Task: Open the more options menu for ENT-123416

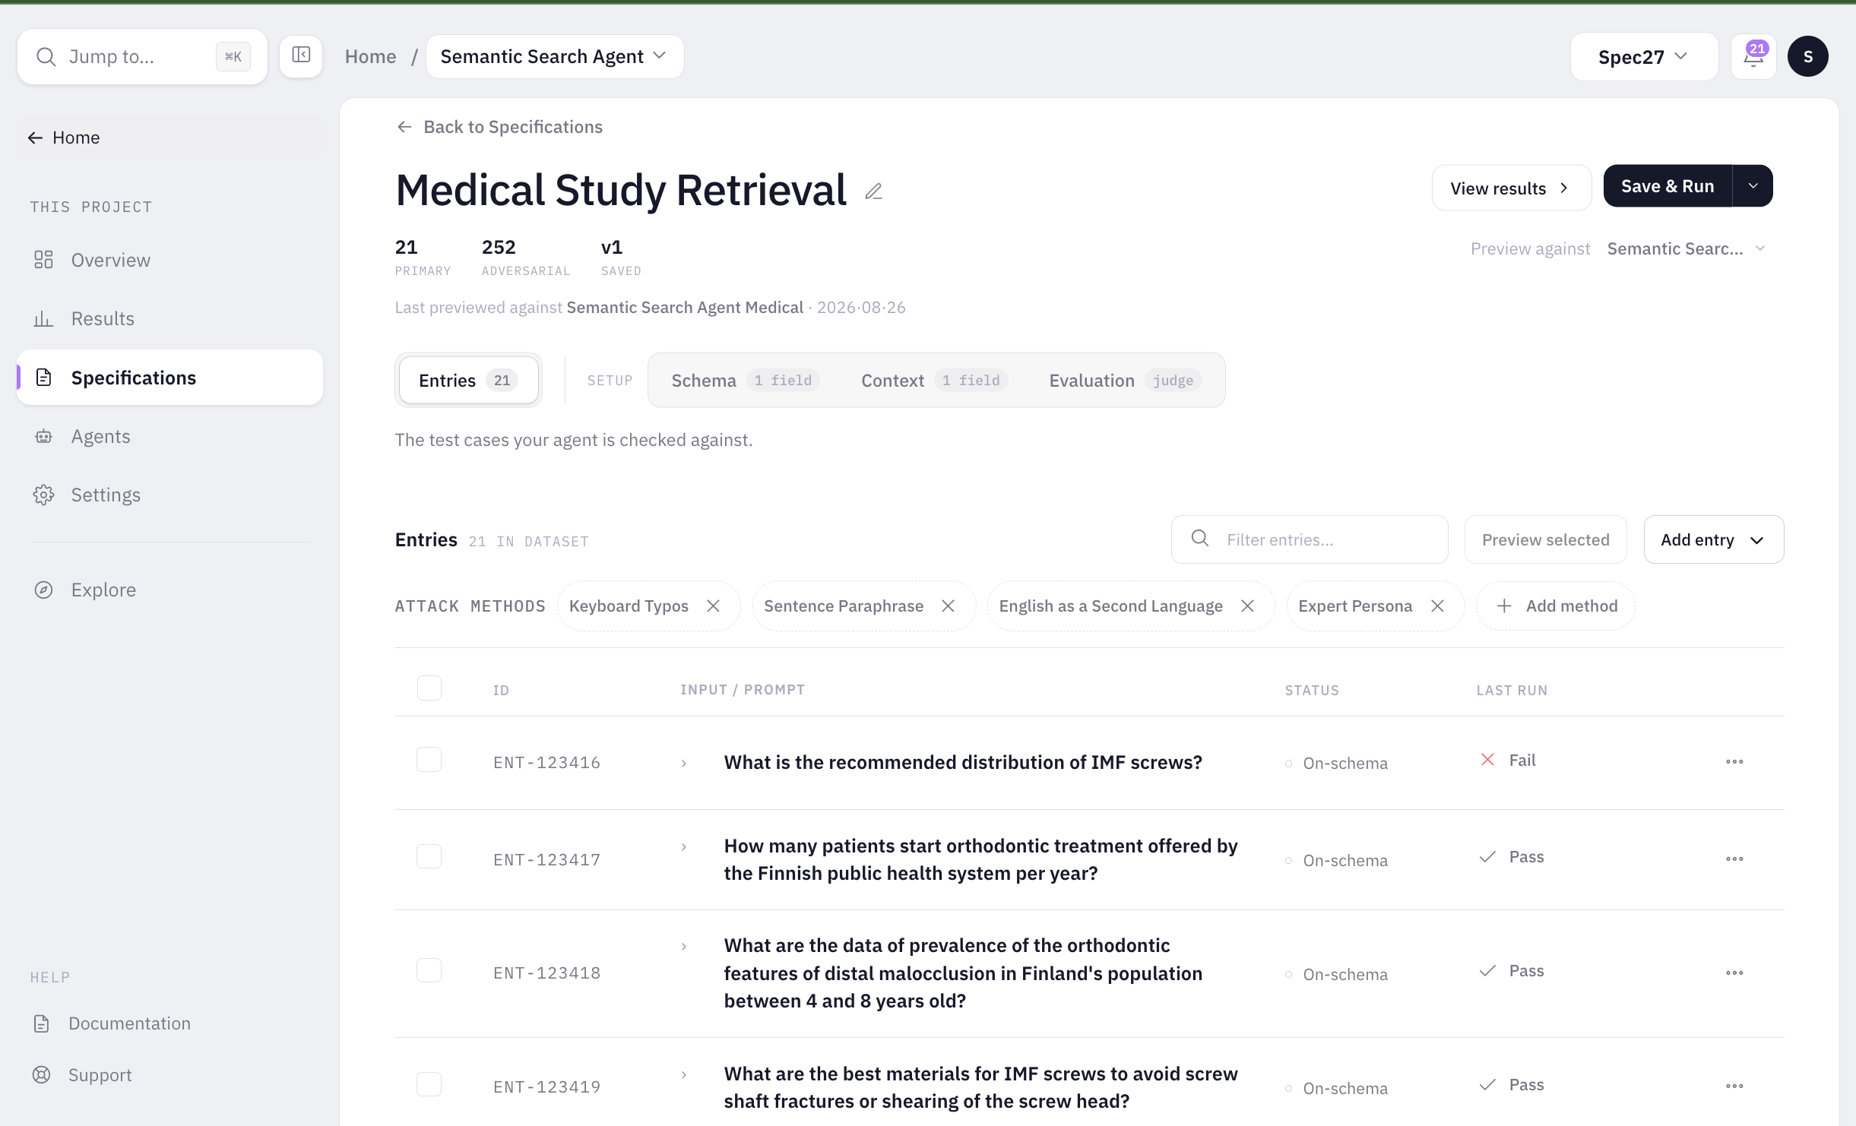Action: 1734,761
